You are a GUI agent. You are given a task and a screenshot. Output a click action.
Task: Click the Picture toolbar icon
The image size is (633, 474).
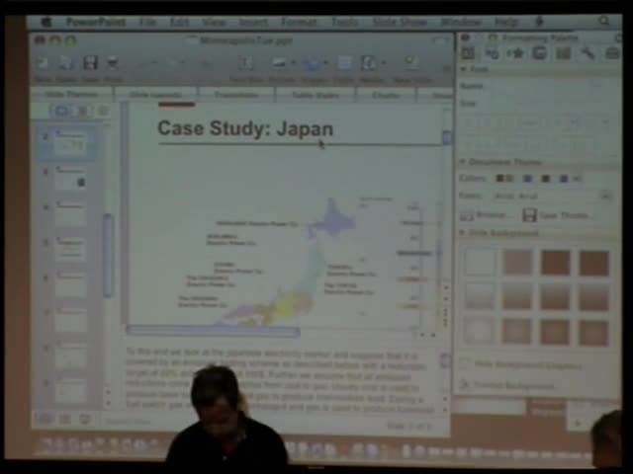point(279,63)
